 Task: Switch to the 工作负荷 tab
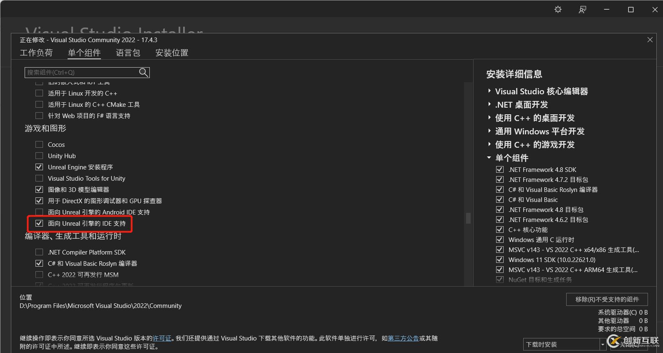point(36,53)
